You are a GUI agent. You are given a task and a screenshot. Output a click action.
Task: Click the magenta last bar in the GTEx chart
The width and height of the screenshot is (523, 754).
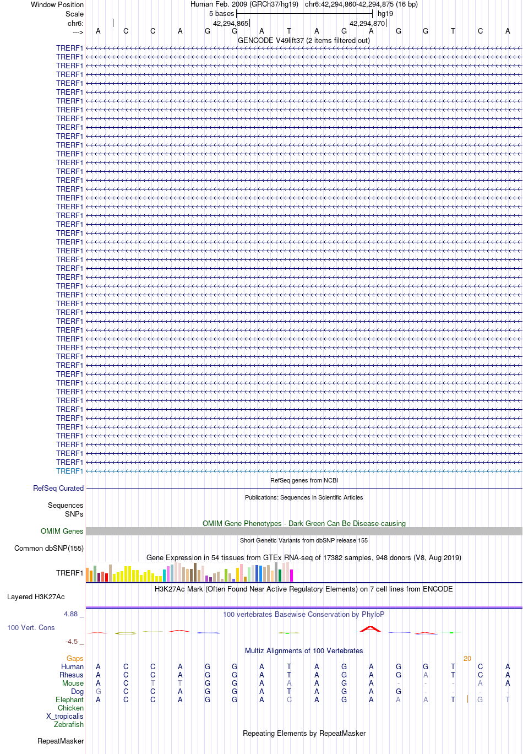292,576
